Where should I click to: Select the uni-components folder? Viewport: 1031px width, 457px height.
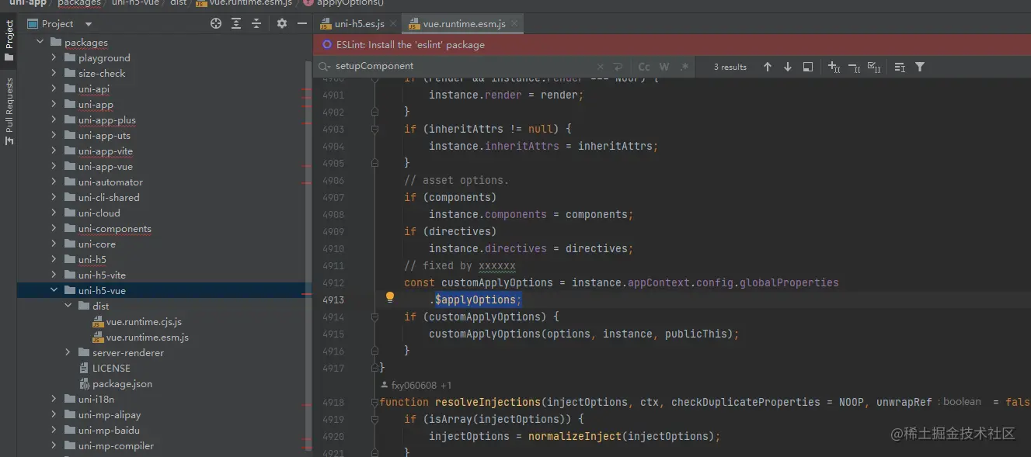click(x=114, y=228)
